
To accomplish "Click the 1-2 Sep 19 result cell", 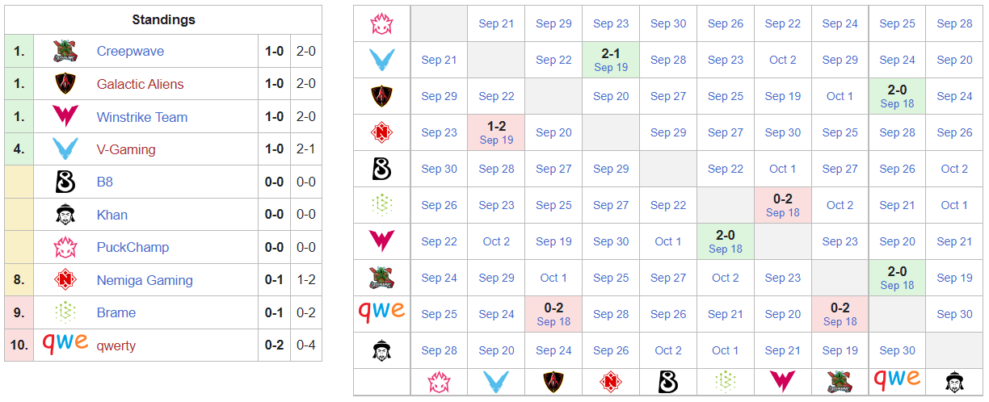I will (x=496, y=132).
